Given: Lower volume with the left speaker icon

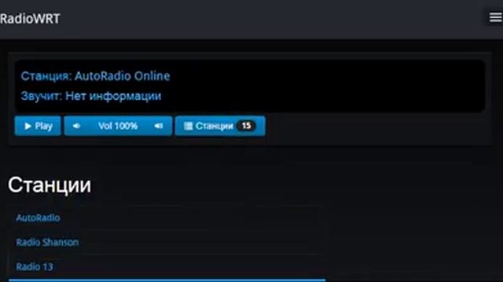Looking at the screenshot, I should (76, 126).
